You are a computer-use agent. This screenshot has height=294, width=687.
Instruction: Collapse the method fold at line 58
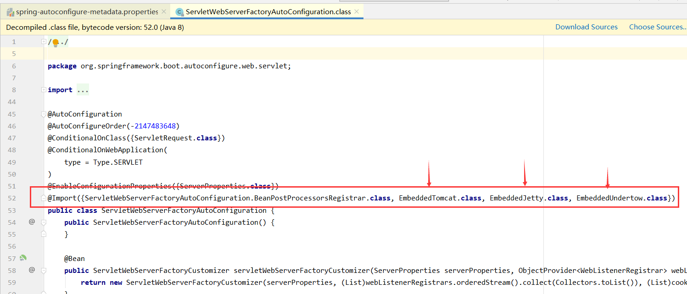(x=44, y=270)
